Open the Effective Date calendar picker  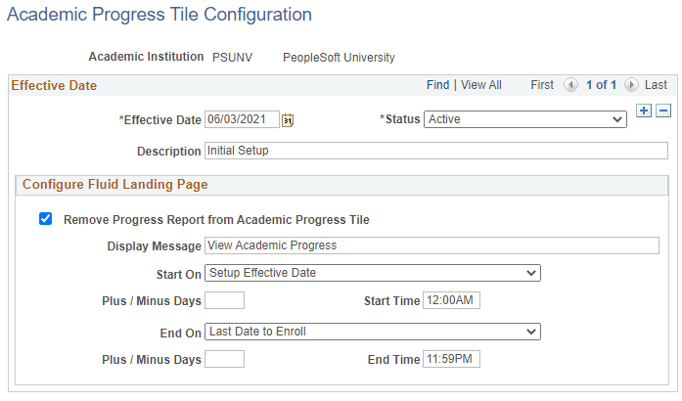[x=288, y=120]
